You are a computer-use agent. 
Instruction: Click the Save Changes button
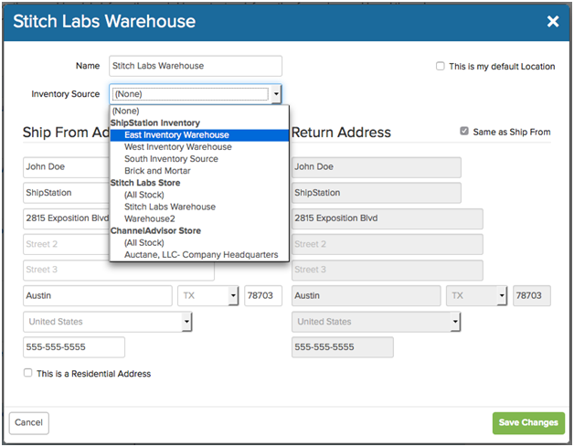pyautogui.click(x=528, y=422)
